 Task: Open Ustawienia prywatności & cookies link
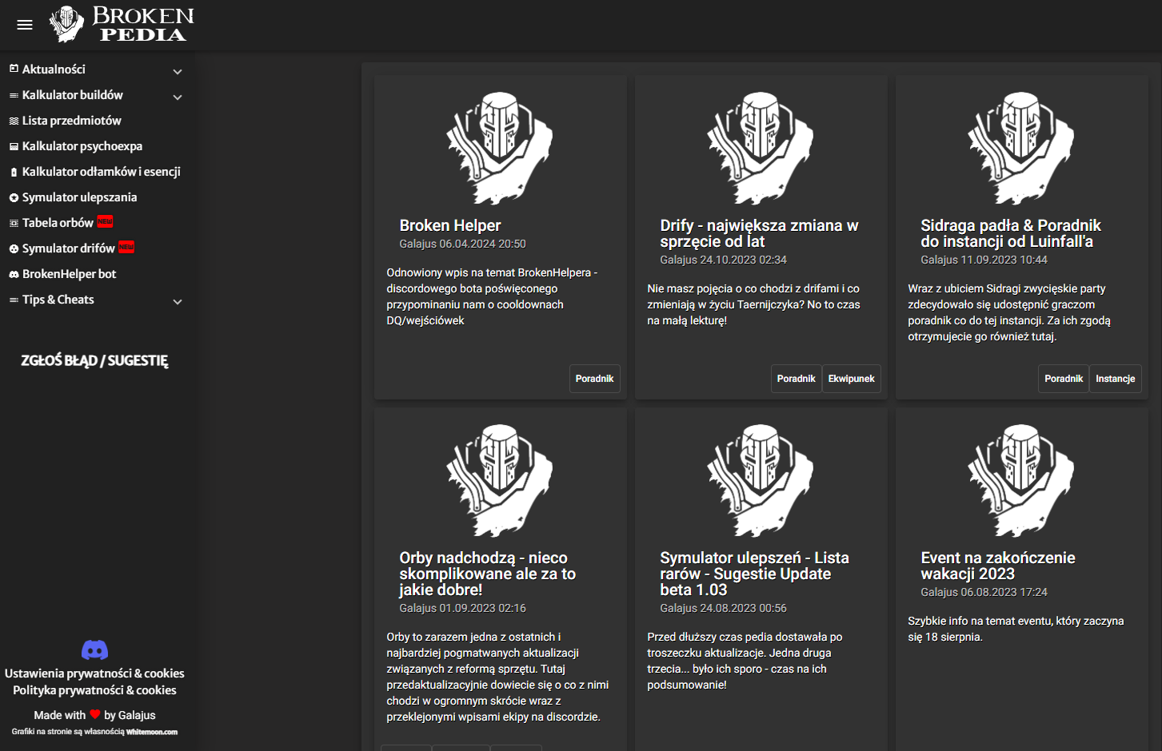coord(94,674)
